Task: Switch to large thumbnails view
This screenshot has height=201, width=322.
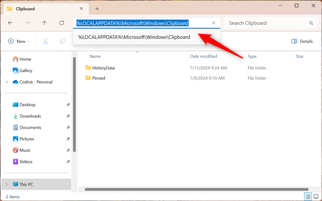Action: click(316, 197)
